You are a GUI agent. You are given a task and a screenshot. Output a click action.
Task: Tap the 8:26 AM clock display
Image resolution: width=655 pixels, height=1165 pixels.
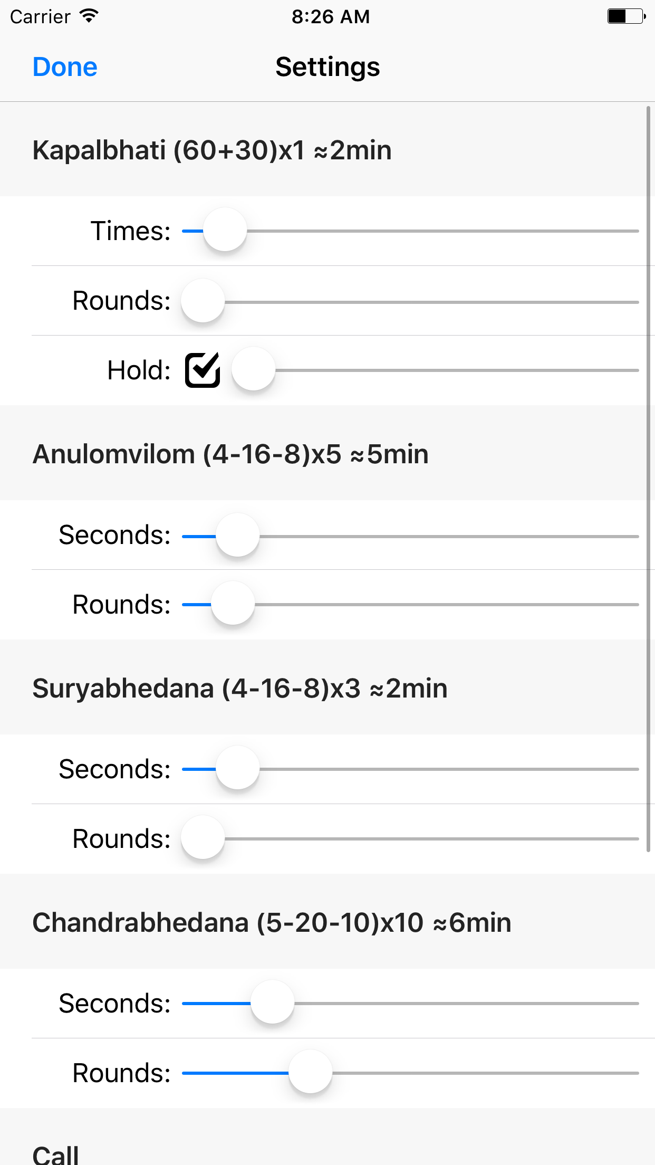(331, 16)
